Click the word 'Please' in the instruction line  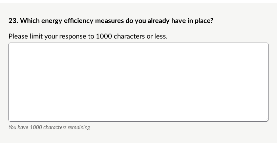[18, 36]
